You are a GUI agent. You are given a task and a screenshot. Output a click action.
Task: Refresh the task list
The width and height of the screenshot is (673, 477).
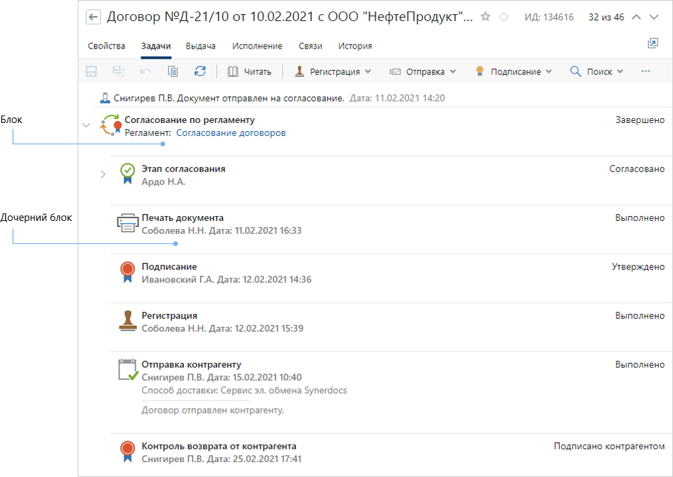pyautogui.click(x=199, y=71)
